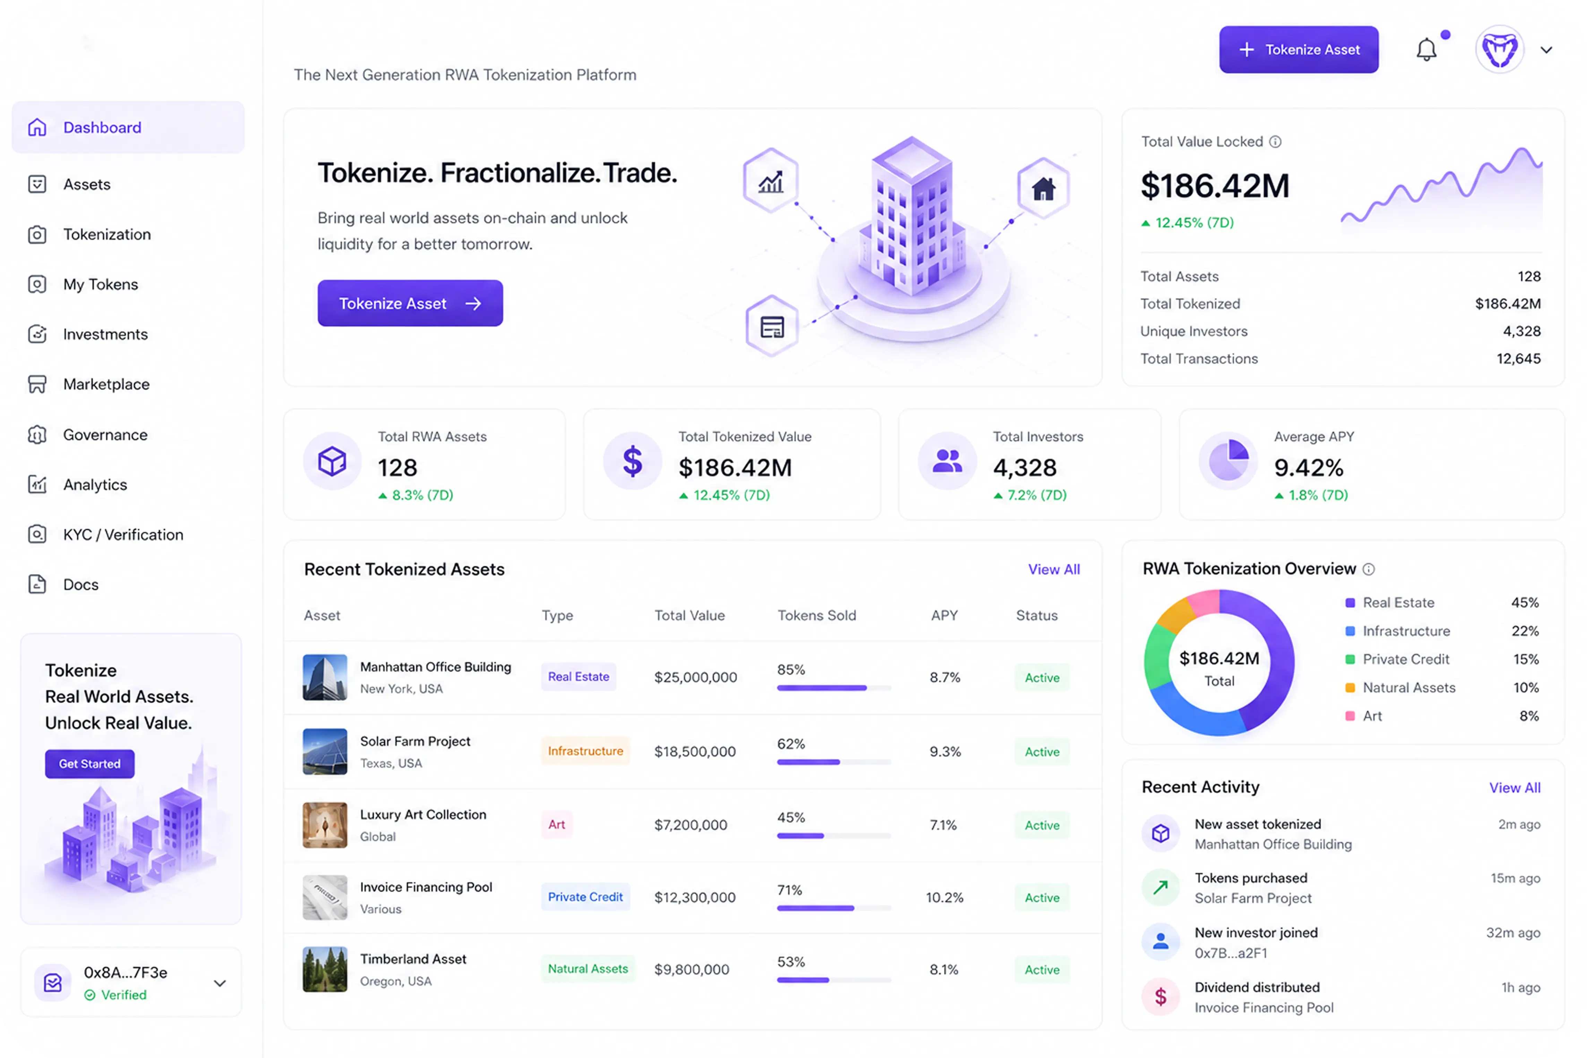
Task: Click the $12,300,000 total value cell
Action: [695, 897]
